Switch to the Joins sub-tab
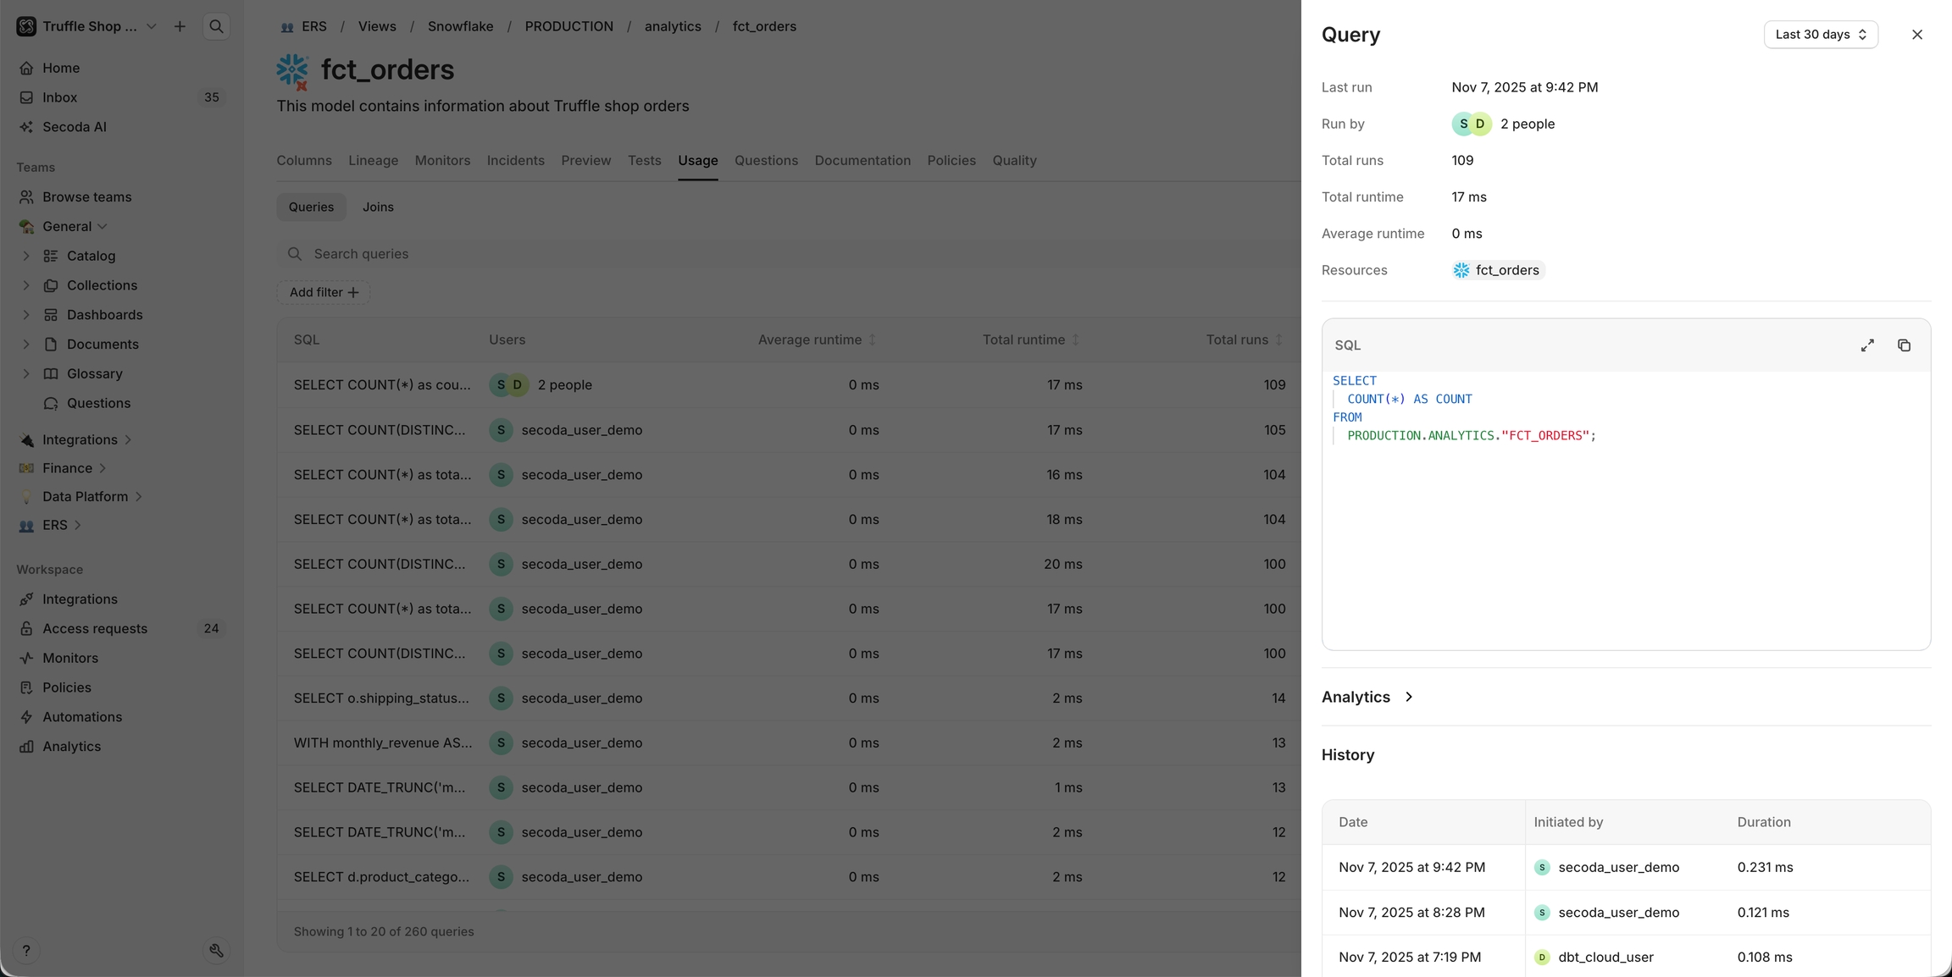Image resolution: width=1952 pixels, height=977 pixels. [378, 207]
